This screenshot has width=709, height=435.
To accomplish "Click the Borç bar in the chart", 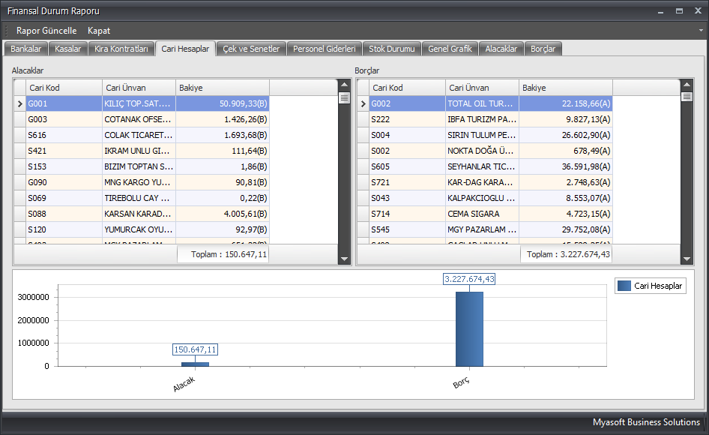I will pyautogui.click(x=469, y=329).
